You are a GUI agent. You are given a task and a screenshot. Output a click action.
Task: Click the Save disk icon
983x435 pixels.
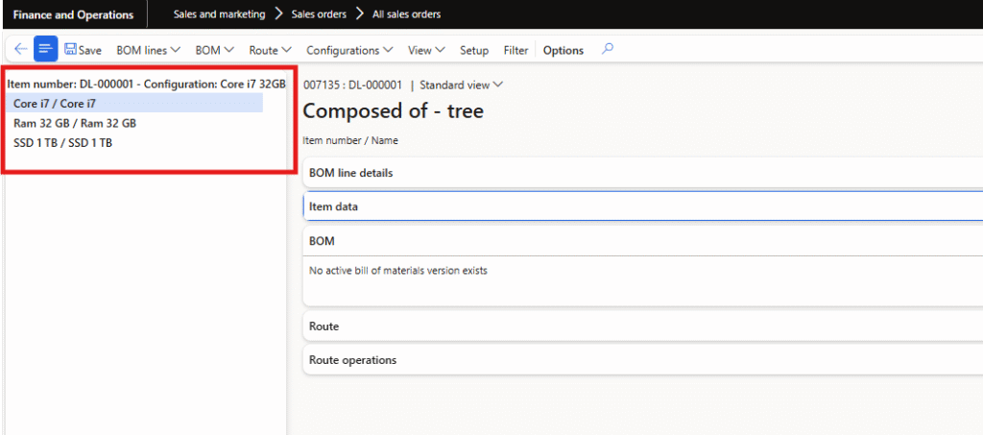pyautogui.click(x=71, y=50)
